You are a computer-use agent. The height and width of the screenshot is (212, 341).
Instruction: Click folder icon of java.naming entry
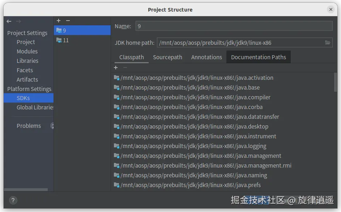(116, 175)
